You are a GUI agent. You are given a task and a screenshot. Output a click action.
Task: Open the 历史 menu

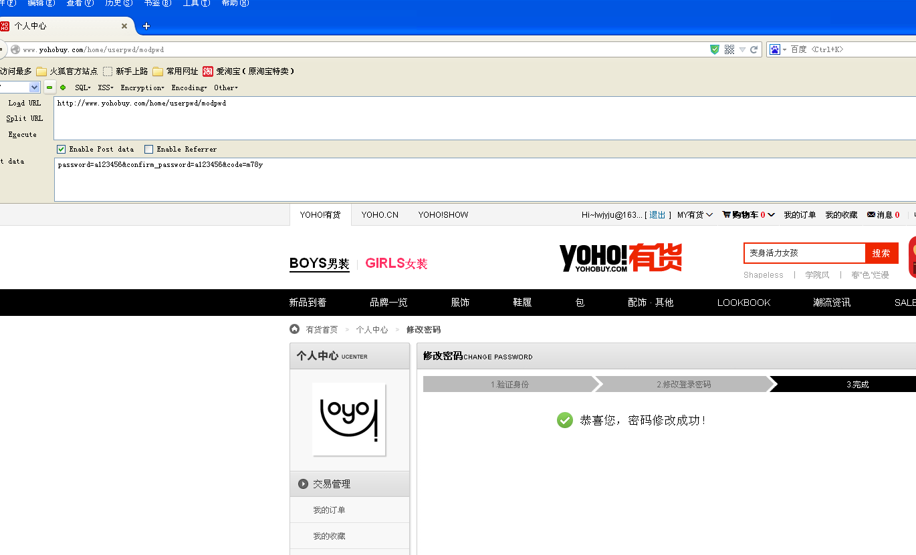[119, 3]
